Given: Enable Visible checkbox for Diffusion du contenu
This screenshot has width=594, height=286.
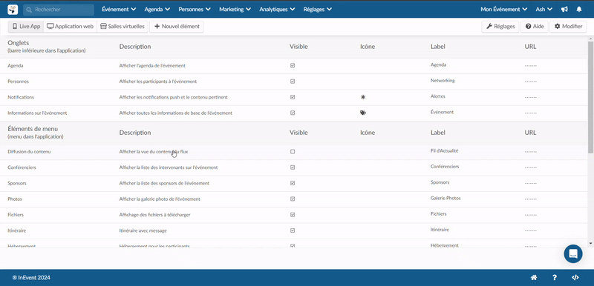Looking at the screenshot, I should pos(293,151).
